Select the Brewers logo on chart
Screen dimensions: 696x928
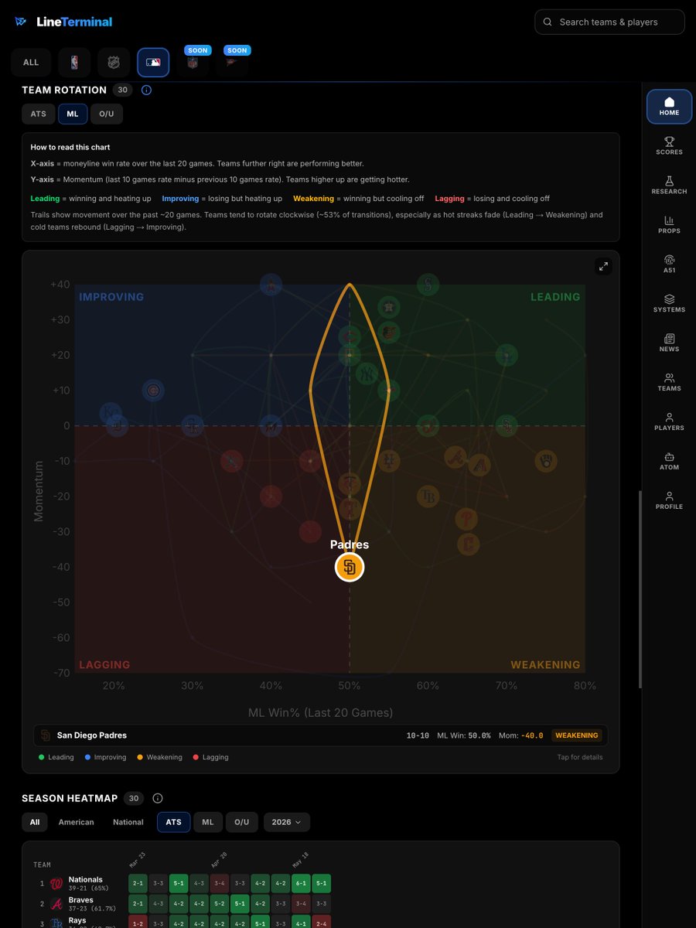point(545,462)
